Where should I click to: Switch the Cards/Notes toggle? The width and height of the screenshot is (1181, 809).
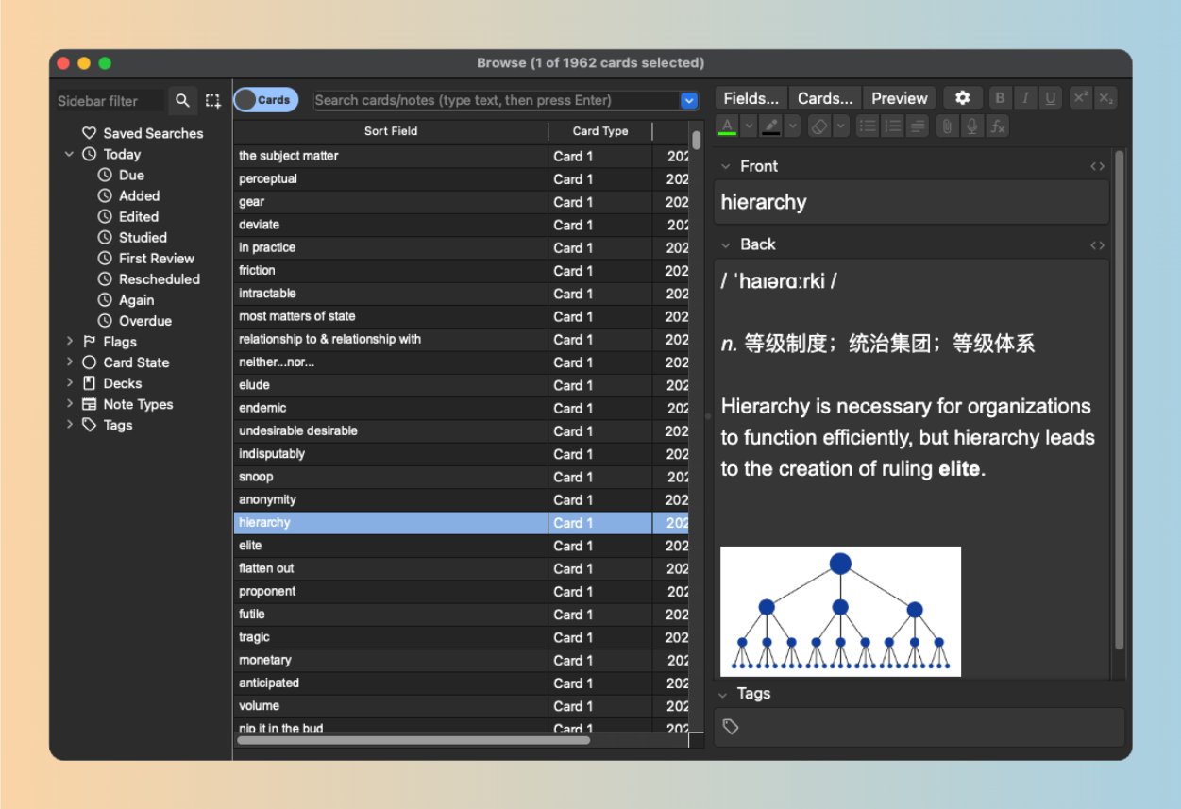[265, 100]
